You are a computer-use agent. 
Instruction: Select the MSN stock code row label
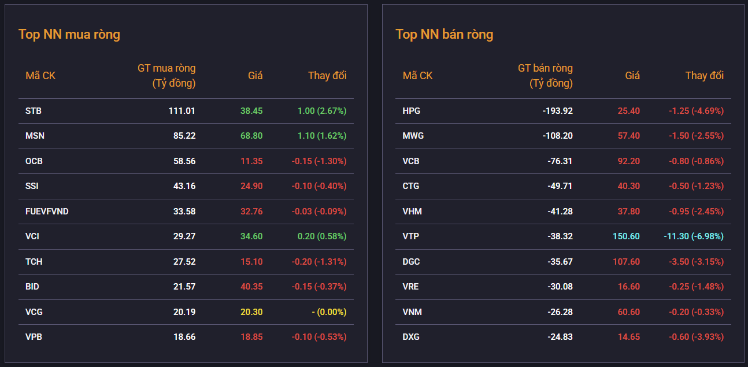tap(35, 136)
